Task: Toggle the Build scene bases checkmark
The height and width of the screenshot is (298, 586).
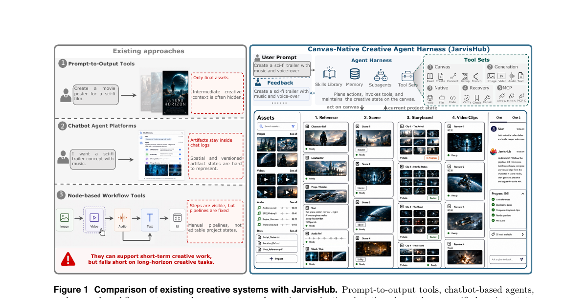Action: [494, 205]
